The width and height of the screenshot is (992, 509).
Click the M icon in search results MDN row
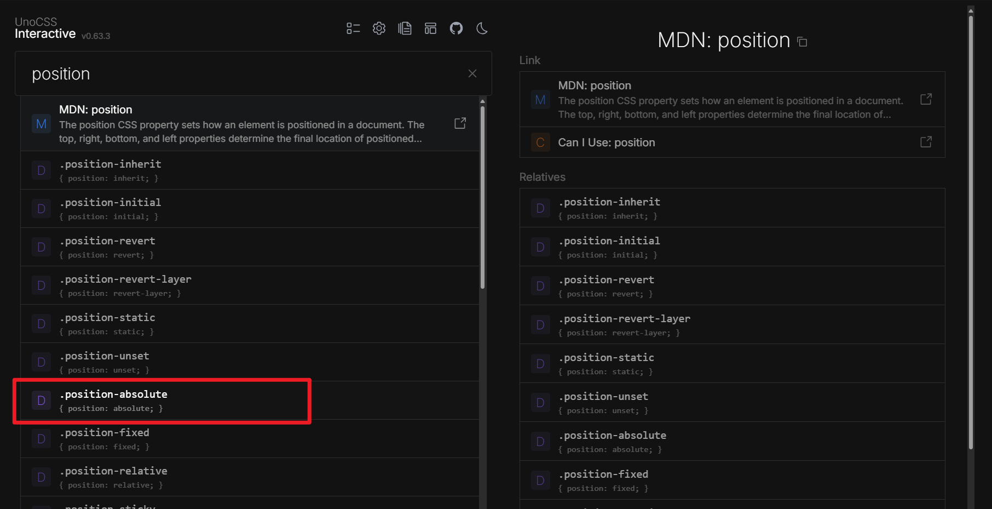[x=41, y=124]
